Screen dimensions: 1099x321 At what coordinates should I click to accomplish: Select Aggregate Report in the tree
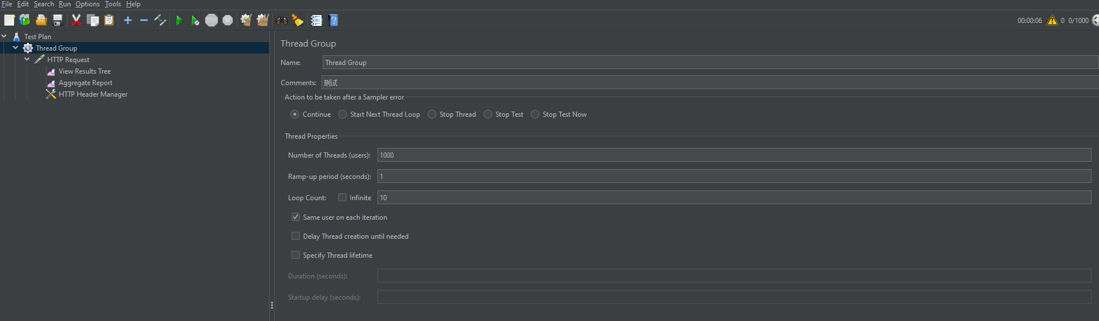point(85,83)
